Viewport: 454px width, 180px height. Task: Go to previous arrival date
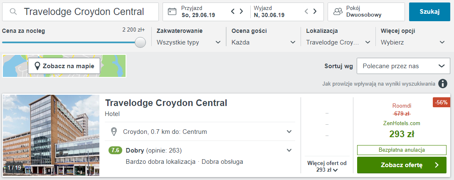233,12
